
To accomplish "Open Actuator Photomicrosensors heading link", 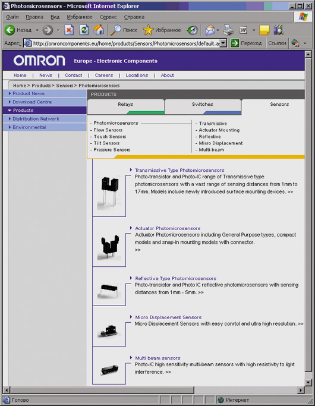I will [x=168, y=228].
